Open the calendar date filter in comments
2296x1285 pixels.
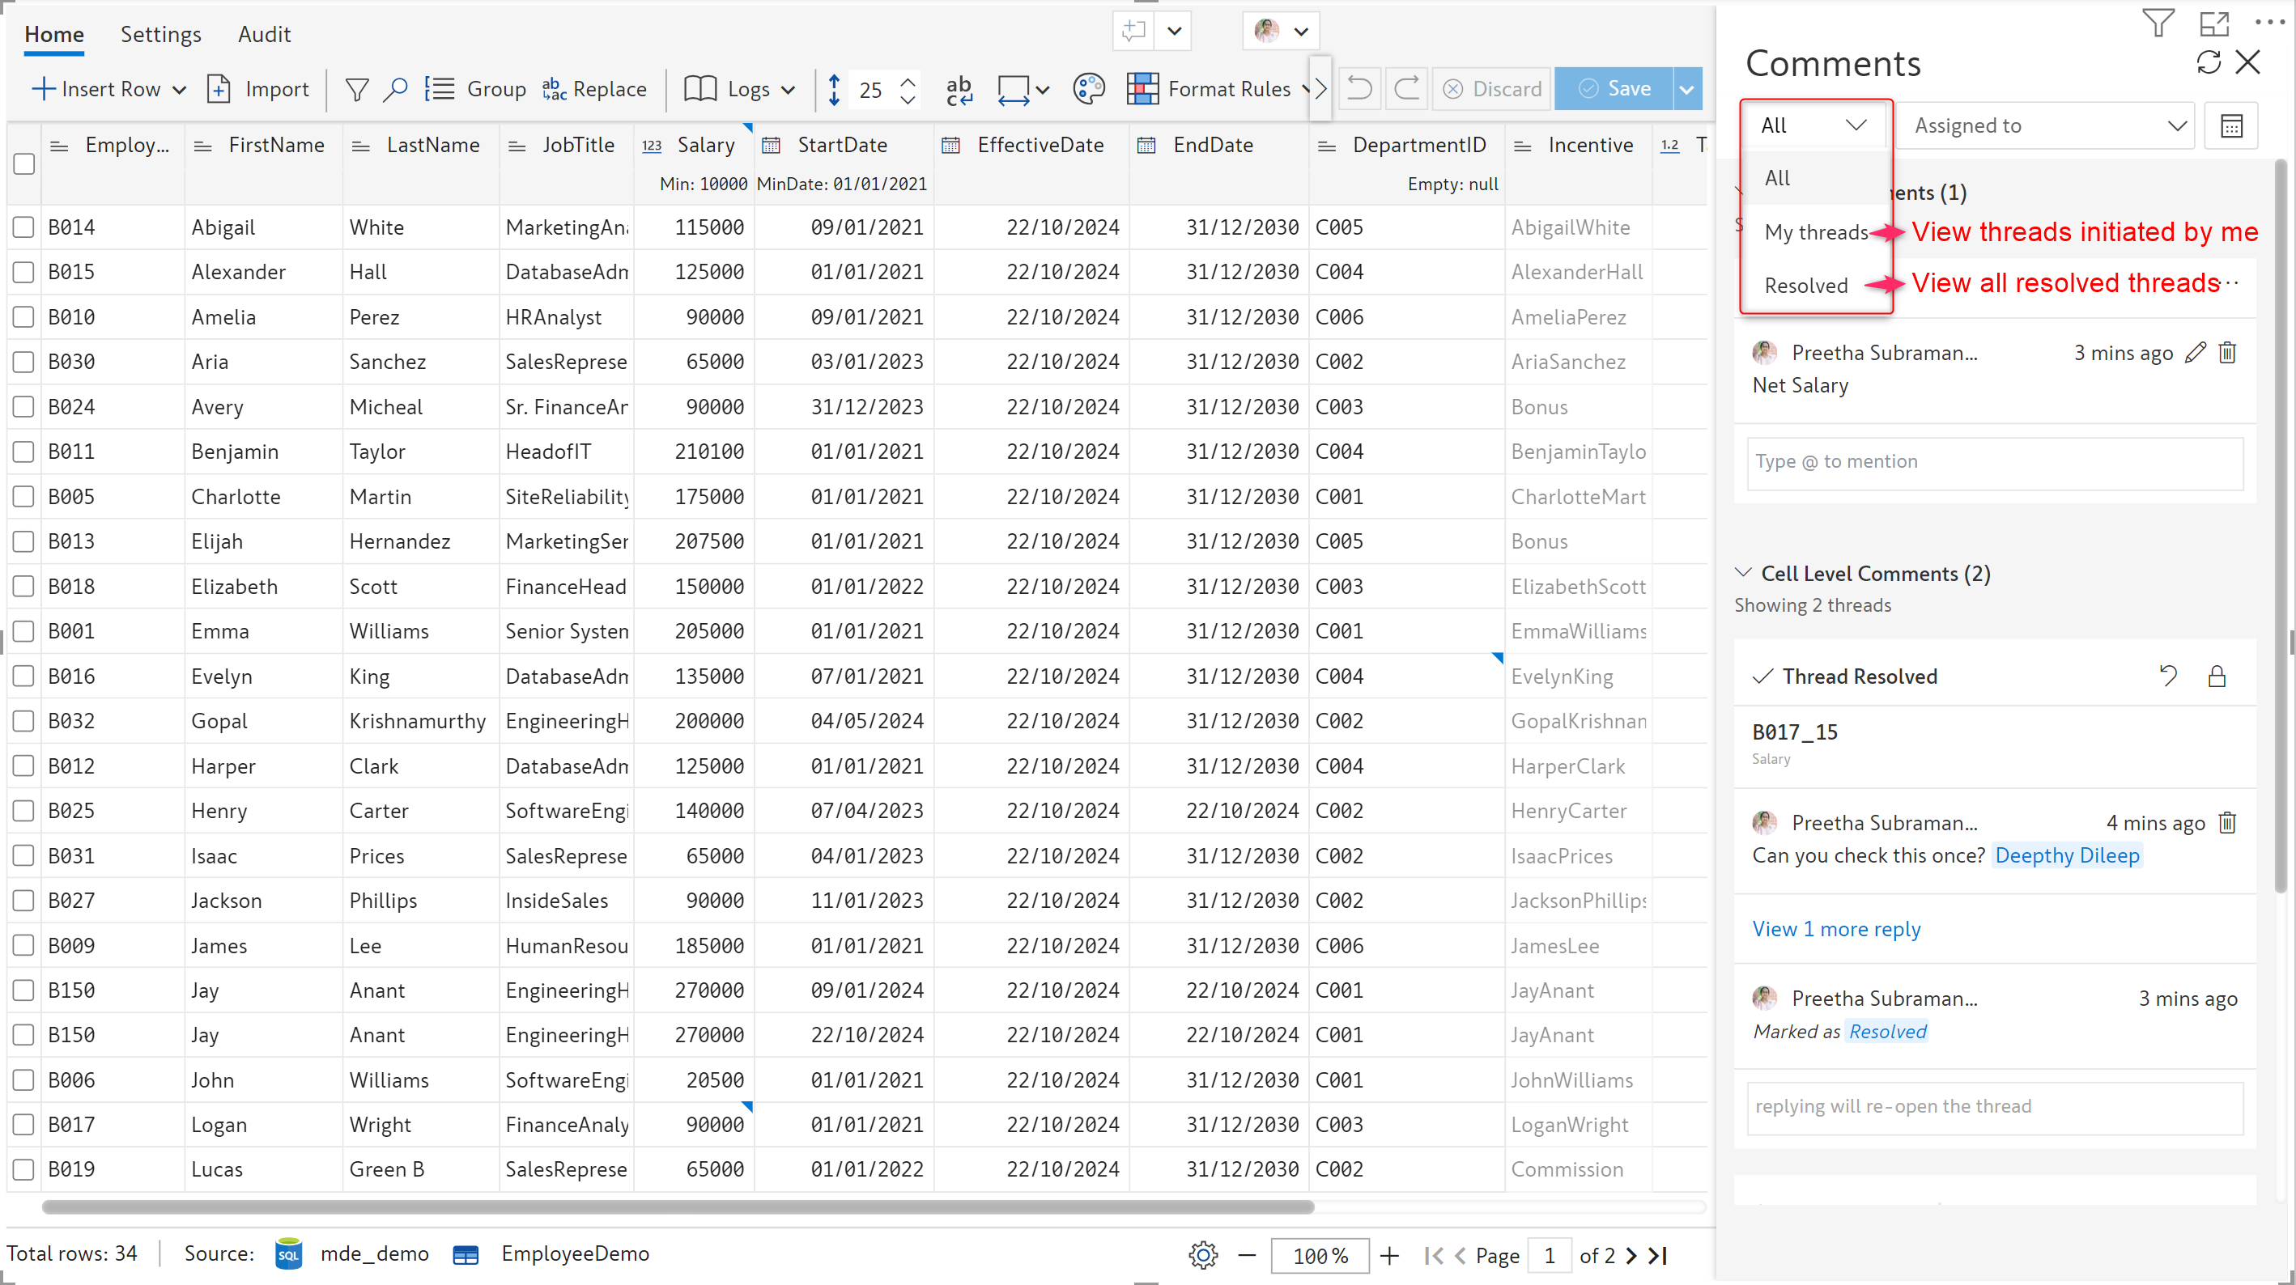pos(2231,125)
